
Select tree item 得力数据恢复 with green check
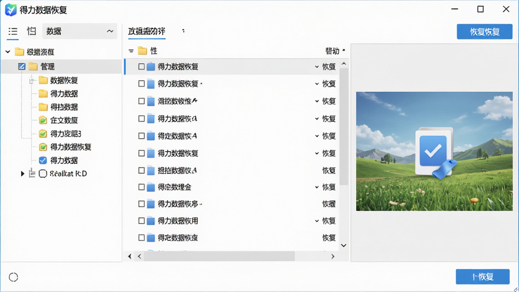pos(70,147)
